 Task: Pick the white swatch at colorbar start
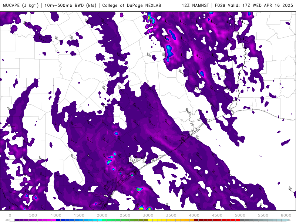point(12,220)
